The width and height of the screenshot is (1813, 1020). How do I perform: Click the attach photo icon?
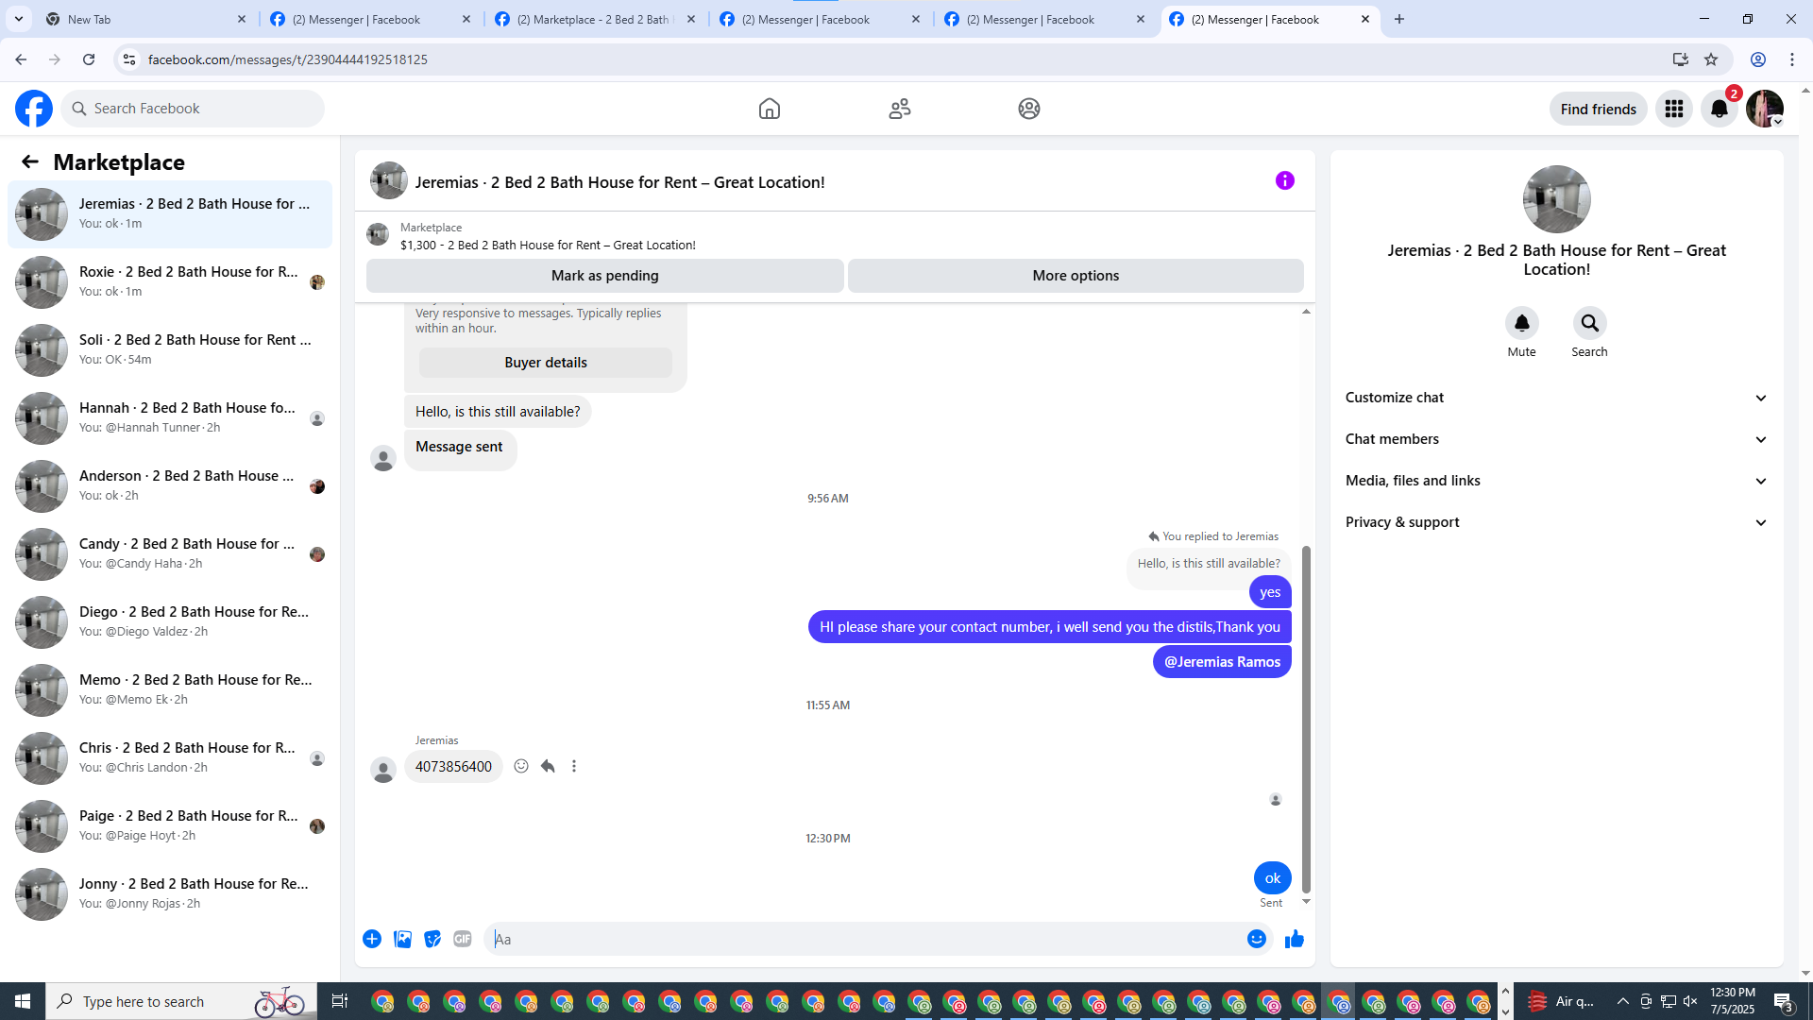(x=402, y=939)
